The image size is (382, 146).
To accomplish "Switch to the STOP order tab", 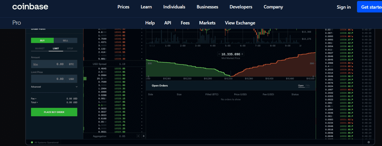I will pos(70,48).
